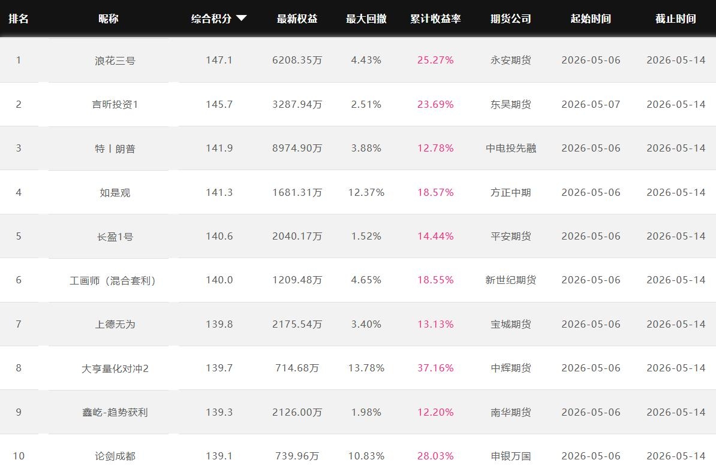This screenshot has height=475, width=716.
Task: Open 工画师（混合套利）account details
Action: (113, 280)
